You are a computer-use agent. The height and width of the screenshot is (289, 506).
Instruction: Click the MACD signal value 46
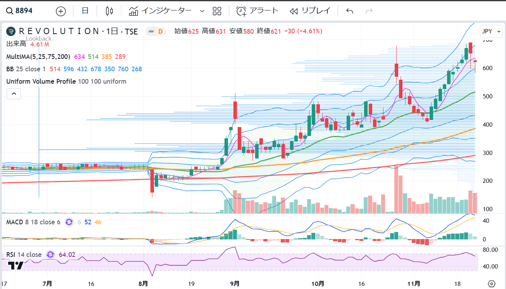click(x=98, y=222)
